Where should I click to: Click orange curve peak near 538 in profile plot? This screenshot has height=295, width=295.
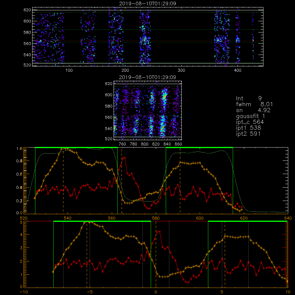(63, 149)
